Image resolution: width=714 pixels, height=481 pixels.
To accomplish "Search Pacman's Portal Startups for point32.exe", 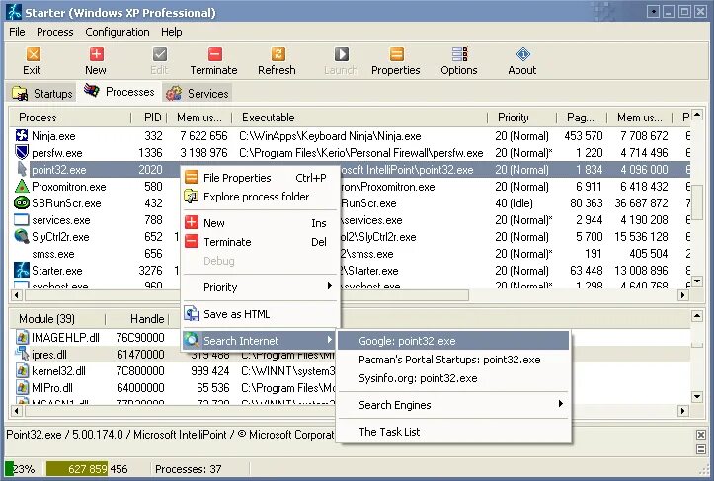I will [x=454, y=360].
